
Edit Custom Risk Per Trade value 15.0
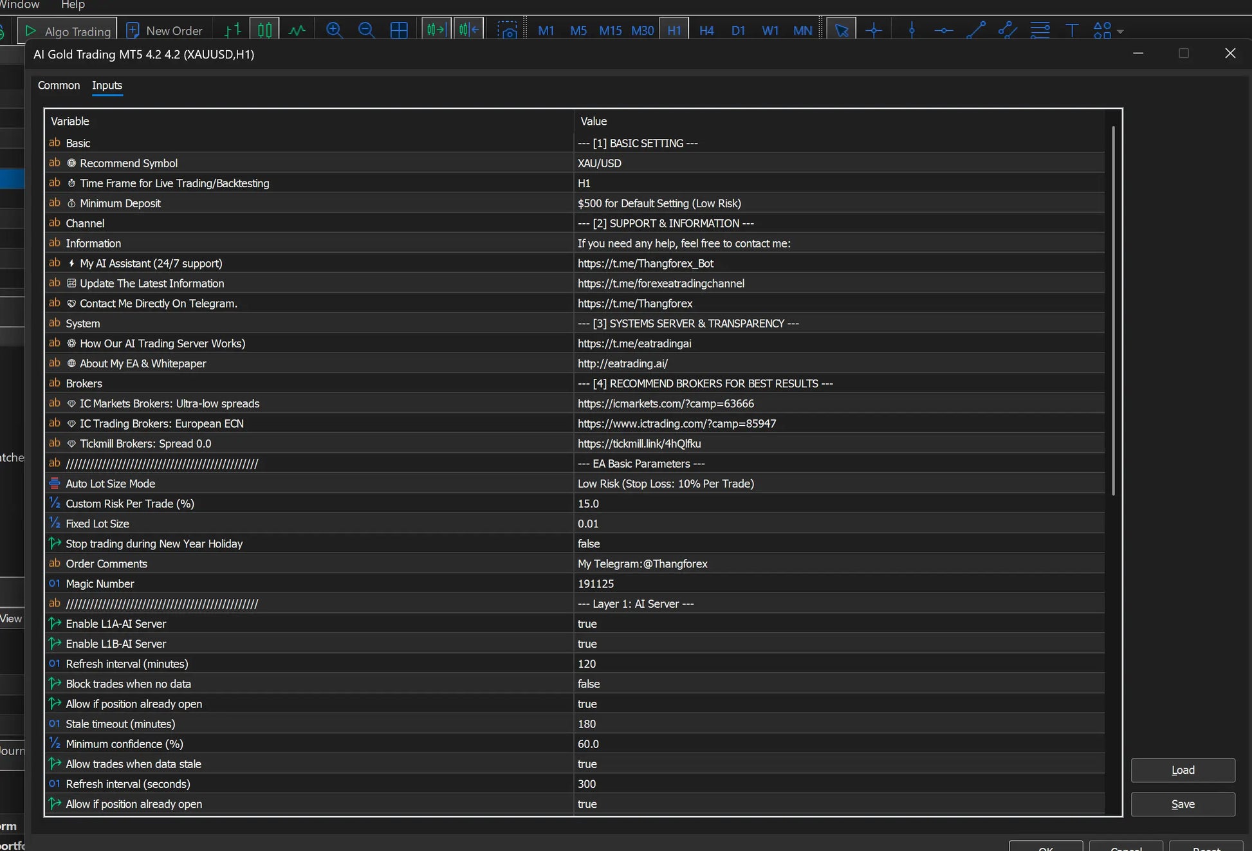pyautogui.click(x=839, y=504)
